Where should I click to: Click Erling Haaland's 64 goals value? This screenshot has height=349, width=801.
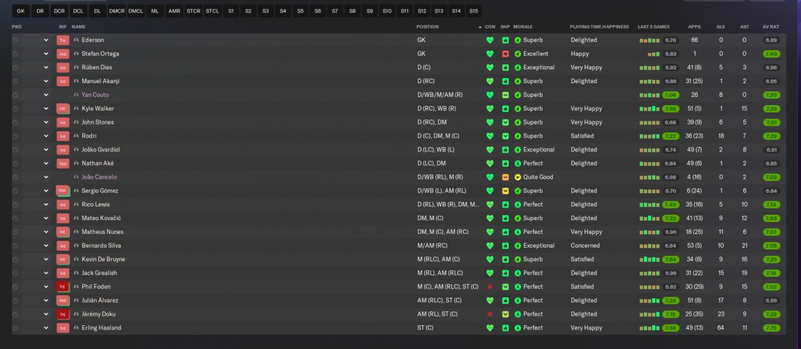(x=721, y=328)
